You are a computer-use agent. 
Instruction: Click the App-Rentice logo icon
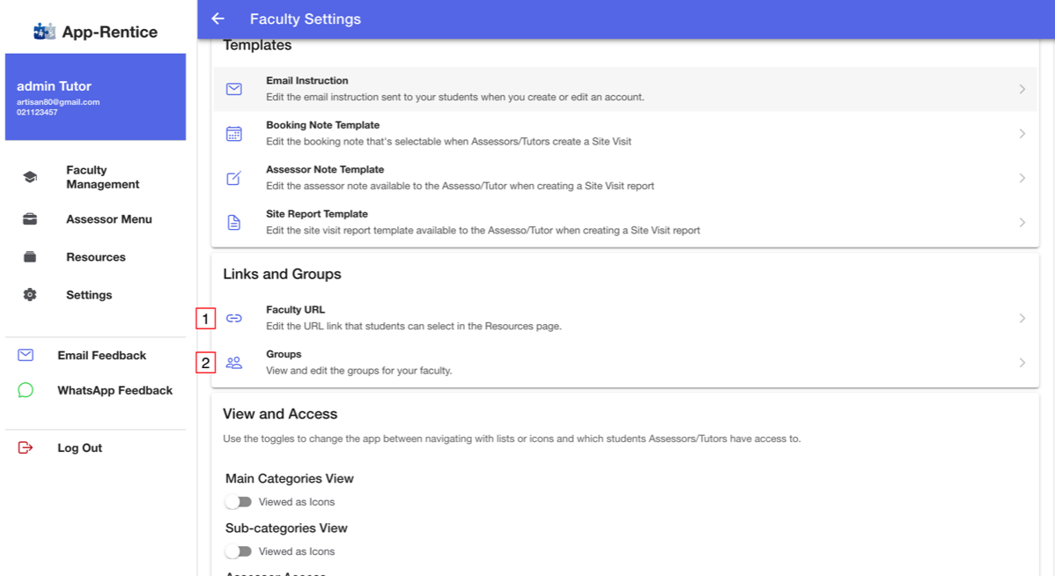coord(44,32)
